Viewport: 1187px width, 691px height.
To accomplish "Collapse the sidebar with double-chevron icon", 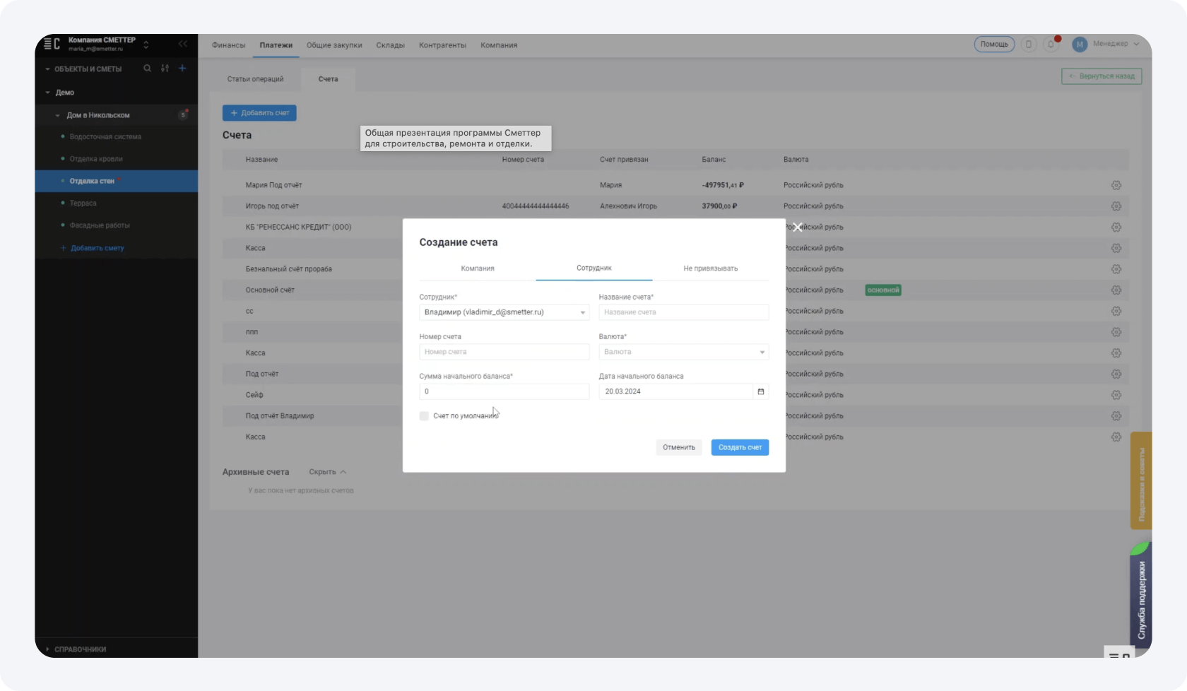I will pos(183,44).
